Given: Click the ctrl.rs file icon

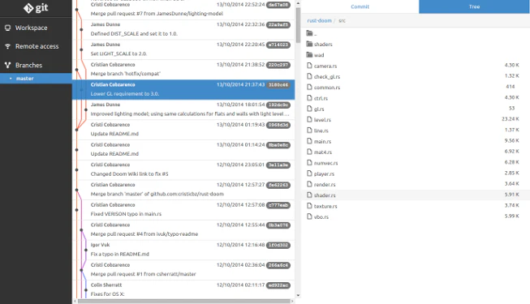Looking at the screenshot, I should (x=309, y=98).
